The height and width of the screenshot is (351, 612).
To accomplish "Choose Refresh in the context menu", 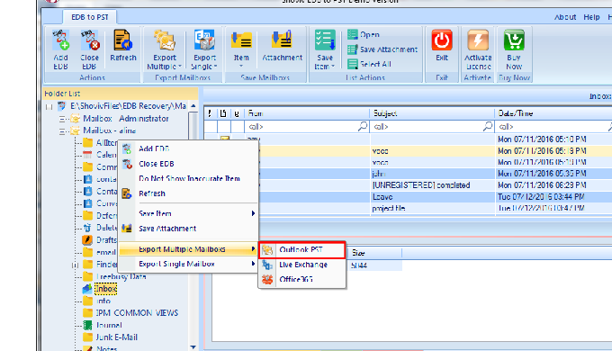I will [188, 193].
